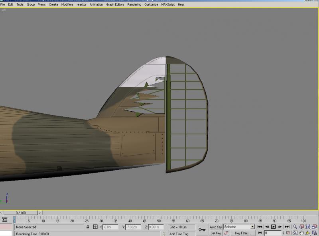
Task: Click Add Time Tag in status bar
Action: tap(179, 234)
